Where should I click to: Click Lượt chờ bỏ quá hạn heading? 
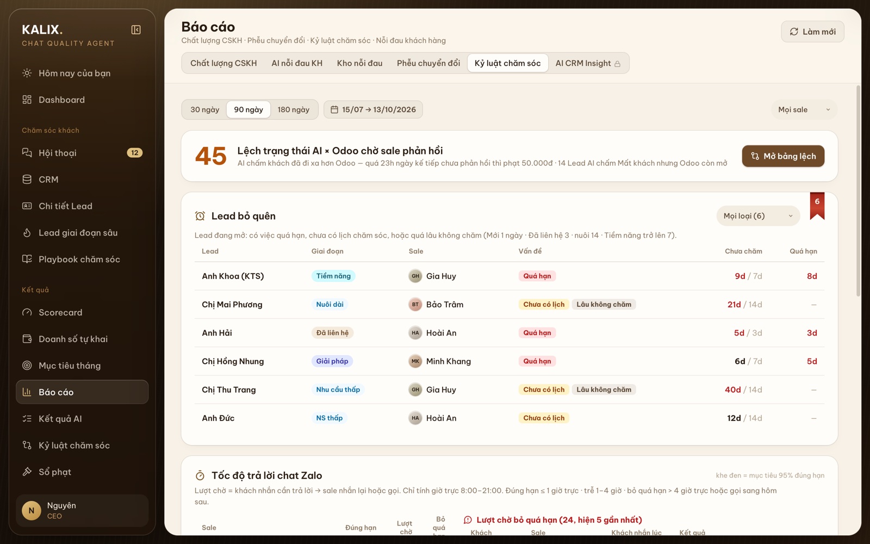pos(559,520)
